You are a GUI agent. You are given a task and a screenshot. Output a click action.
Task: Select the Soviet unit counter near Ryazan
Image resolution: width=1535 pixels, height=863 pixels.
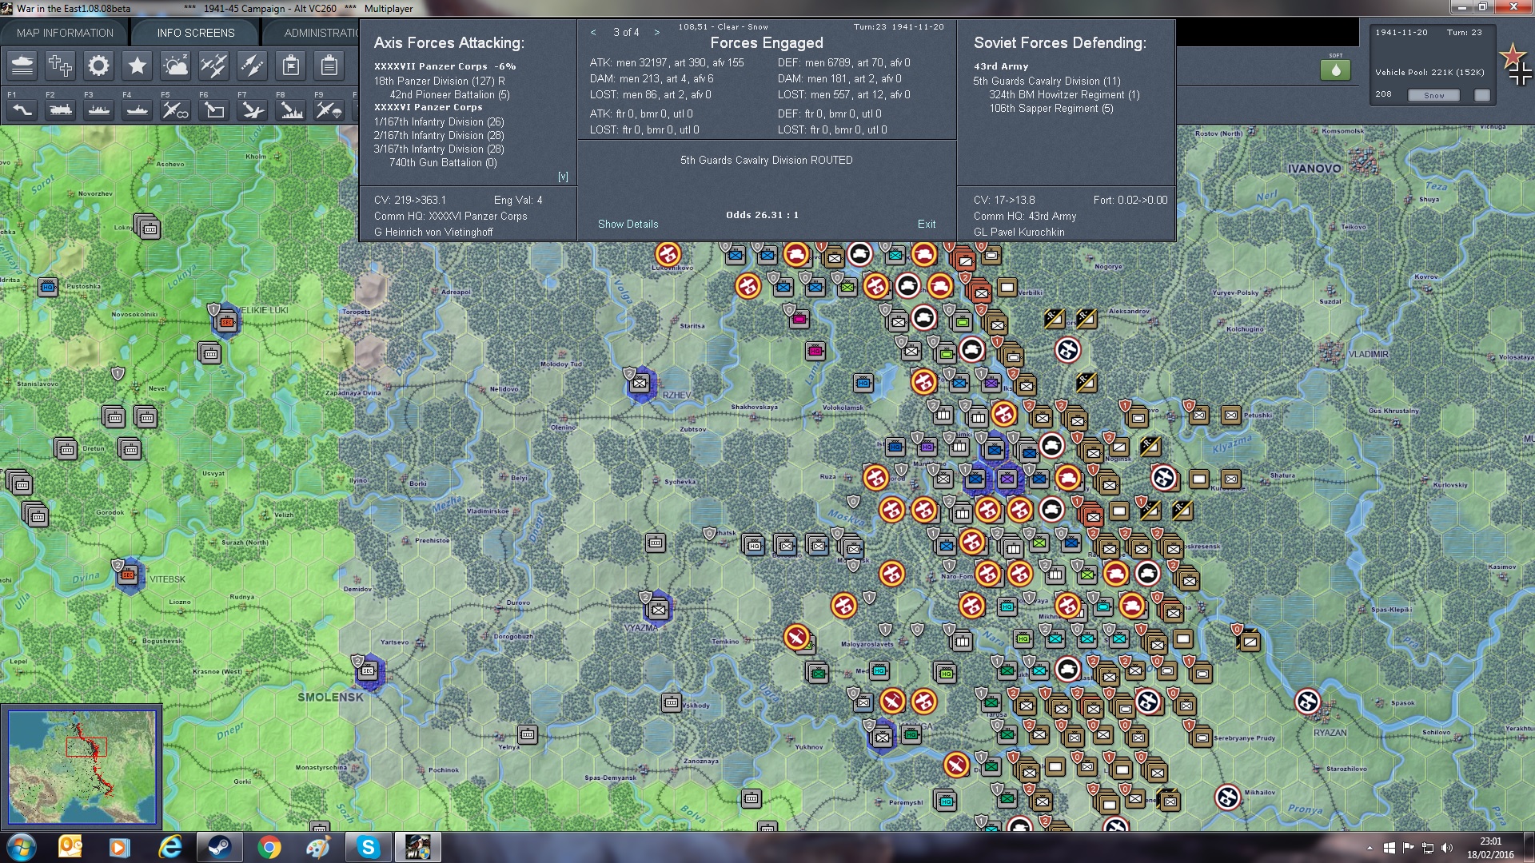click(x=1308, y=702)
